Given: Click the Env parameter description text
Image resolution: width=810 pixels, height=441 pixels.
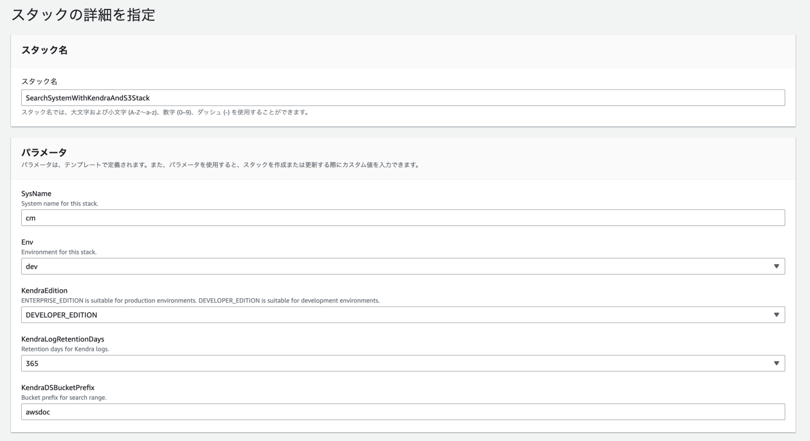Looking at the screenshot, I should (58, 252).
